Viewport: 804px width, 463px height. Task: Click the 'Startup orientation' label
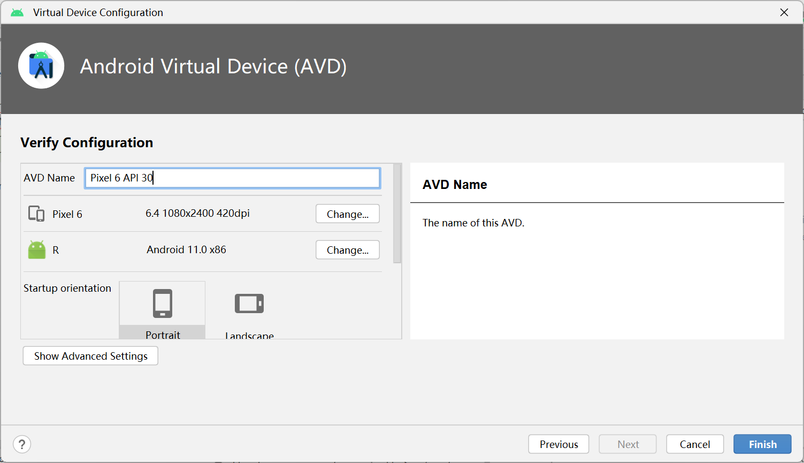pos(67,288)
